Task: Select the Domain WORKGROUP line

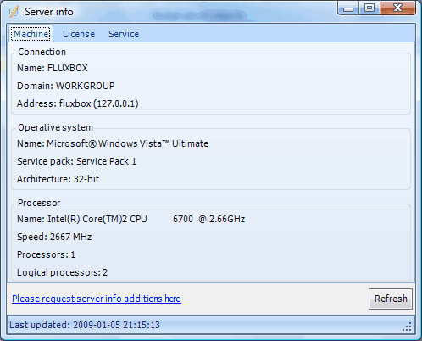Action: tap(66, 86)
